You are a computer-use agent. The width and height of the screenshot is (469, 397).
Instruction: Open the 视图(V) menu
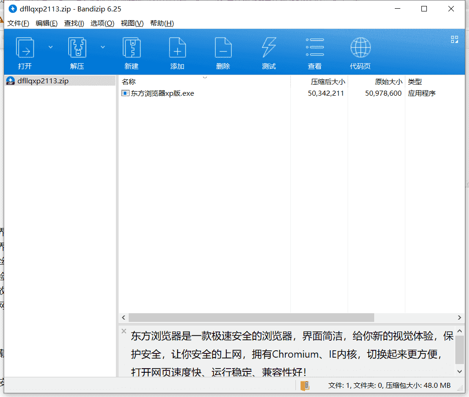click(x=132, y=23)
